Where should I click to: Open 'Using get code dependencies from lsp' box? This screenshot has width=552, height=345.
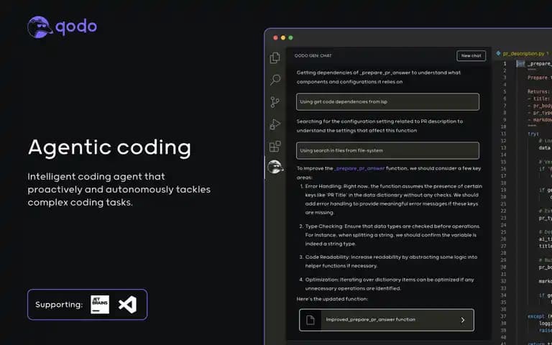[x=387, y=102]
